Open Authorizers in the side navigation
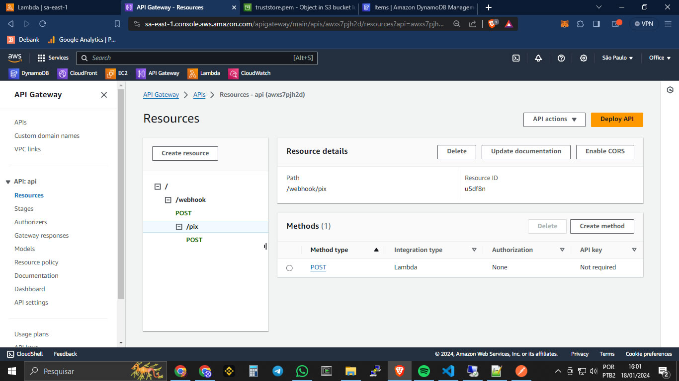 31,222
